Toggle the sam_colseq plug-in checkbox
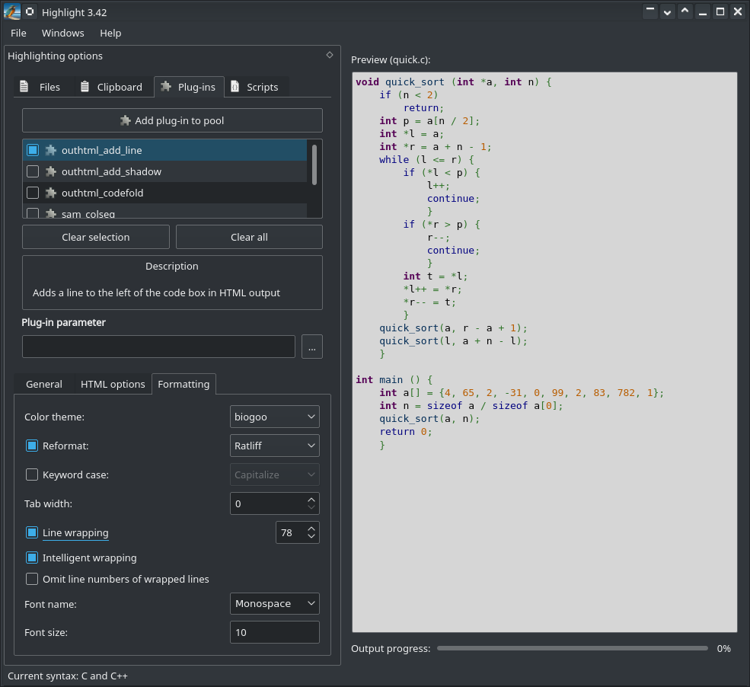This screenshot has height=687, width=750. tap(33, 213)
